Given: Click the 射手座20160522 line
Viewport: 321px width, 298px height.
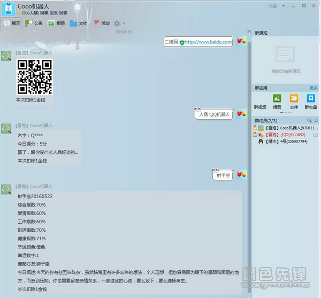Looking at the screenshot, I should (35, 197).
